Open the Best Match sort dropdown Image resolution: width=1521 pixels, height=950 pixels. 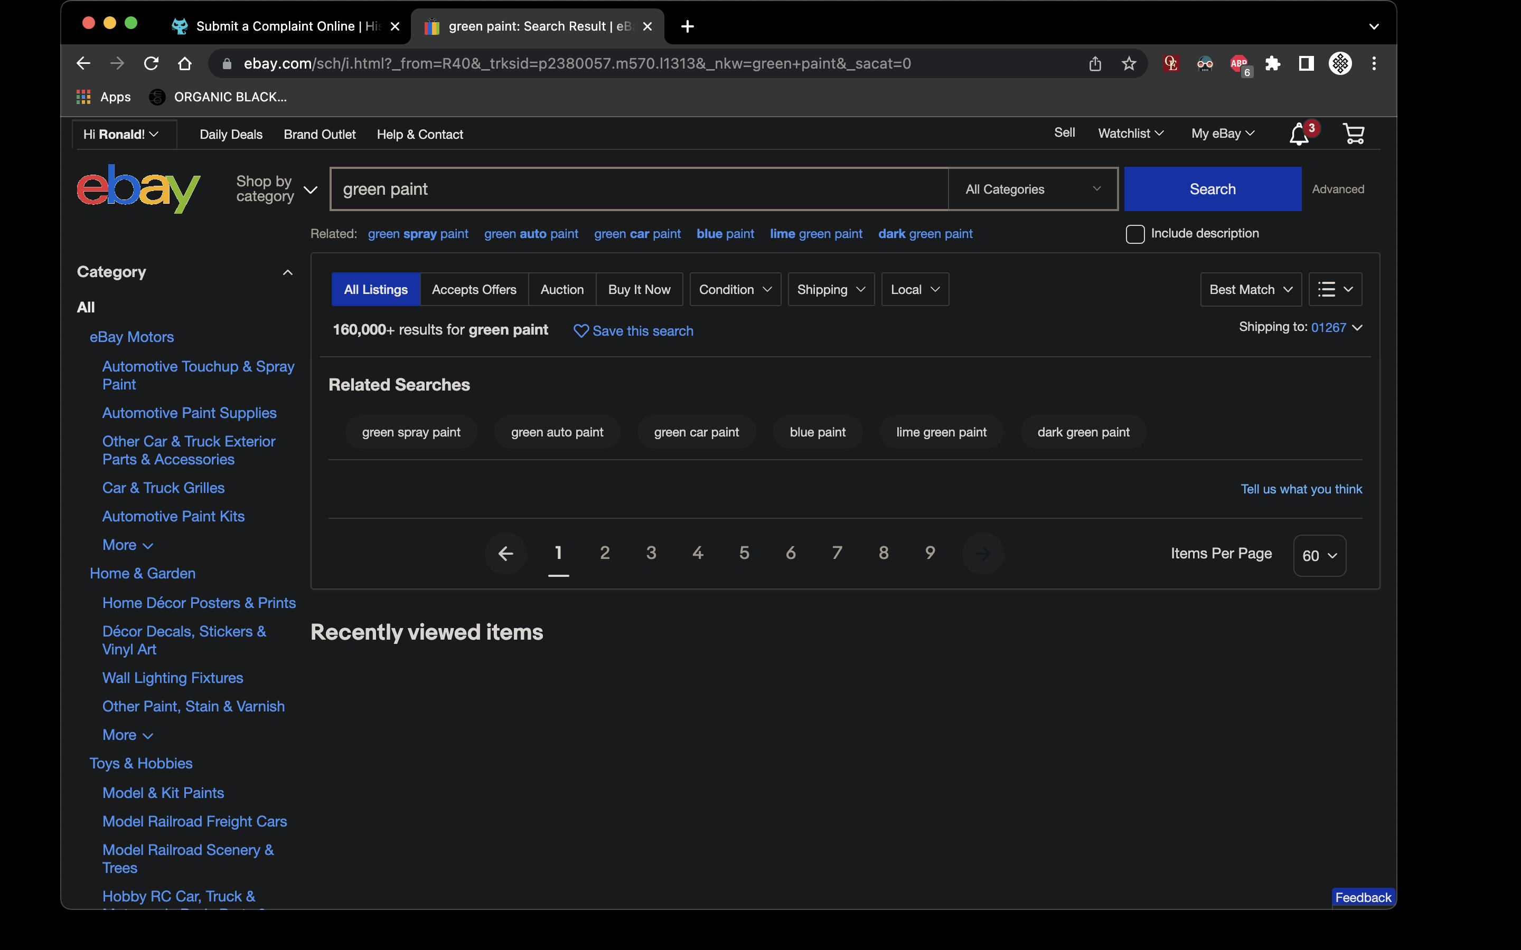tap(1250, 290)
